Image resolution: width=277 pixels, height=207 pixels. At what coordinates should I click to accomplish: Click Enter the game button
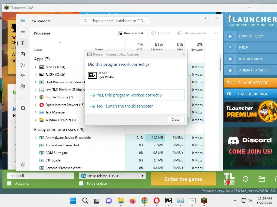184,179
